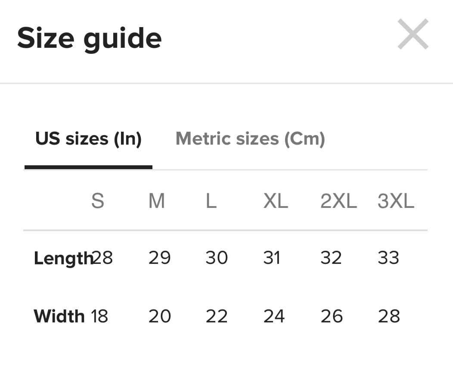Select Width value 28 for size 3XL
This screenshot has height=387, width=453.
pyautogui.click(x=389, y=316)
